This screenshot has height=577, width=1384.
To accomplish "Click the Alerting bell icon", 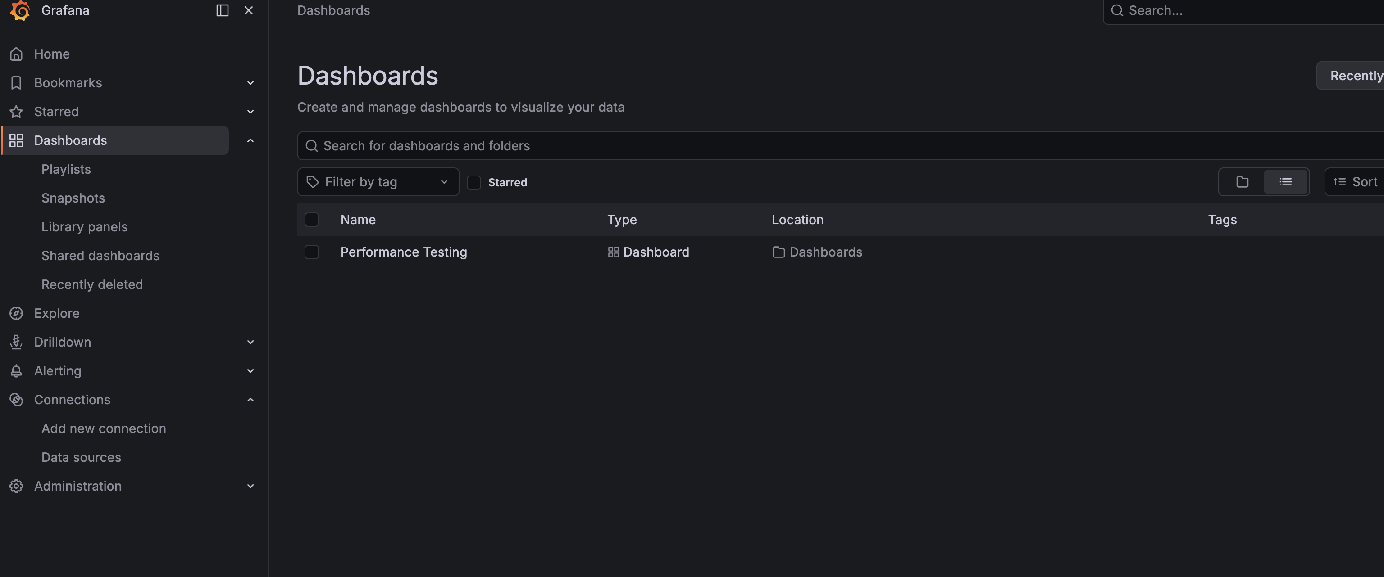I will tap(16, 371).
